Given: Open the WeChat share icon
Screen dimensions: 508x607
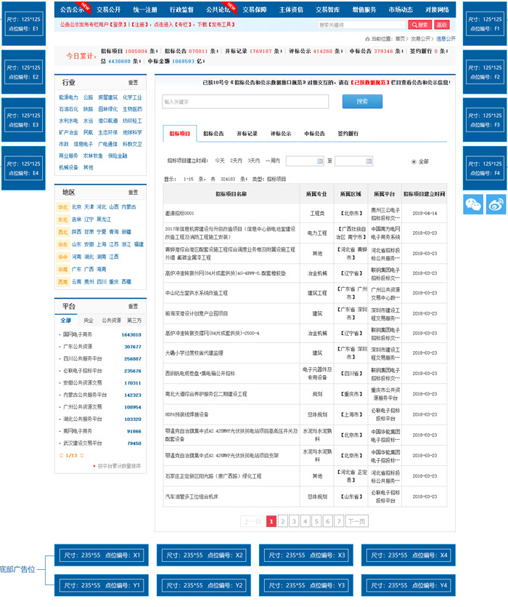Looking at the screenshot, I should coord(474,204).
